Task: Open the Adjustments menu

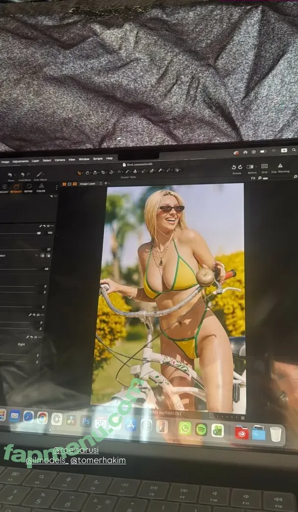Action: (21, 161)
